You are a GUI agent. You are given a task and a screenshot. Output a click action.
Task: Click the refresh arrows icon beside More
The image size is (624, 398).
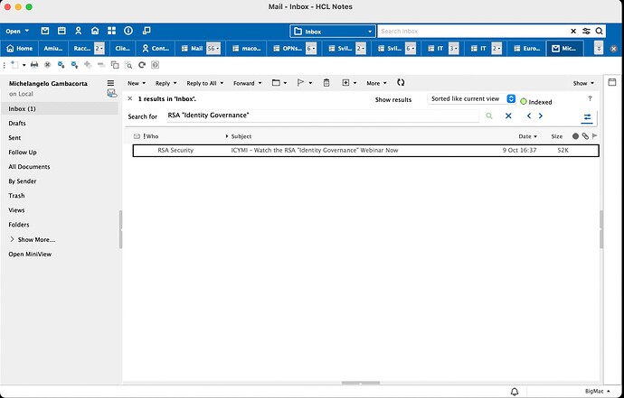point(401,83)
